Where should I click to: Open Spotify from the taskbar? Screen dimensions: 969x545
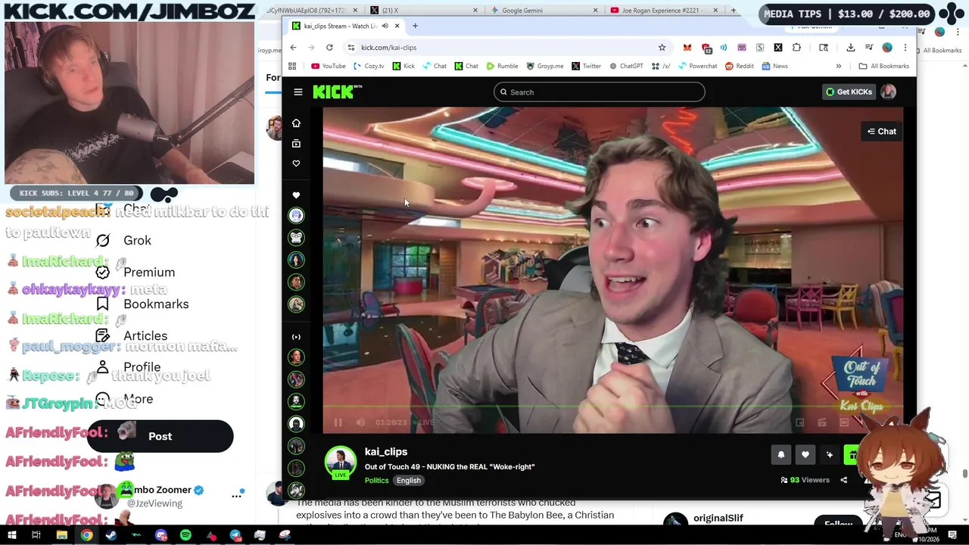pyautogui.click(x=185, y=535)
